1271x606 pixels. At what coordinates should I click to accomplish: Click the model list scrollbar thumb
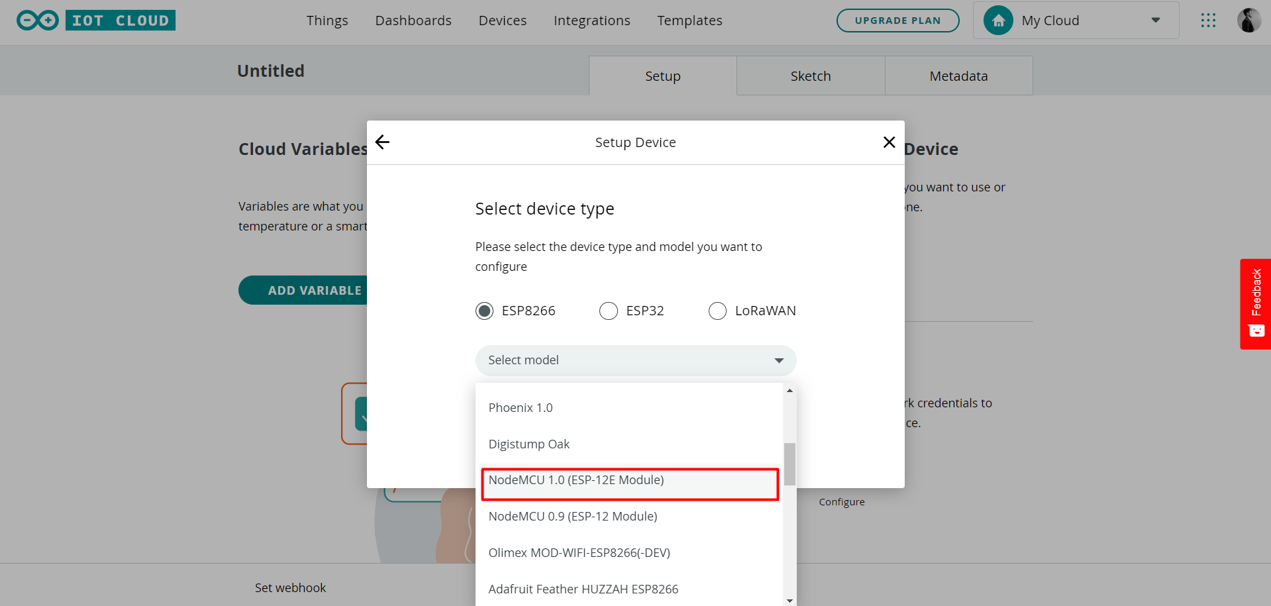(x=789, y=464)
